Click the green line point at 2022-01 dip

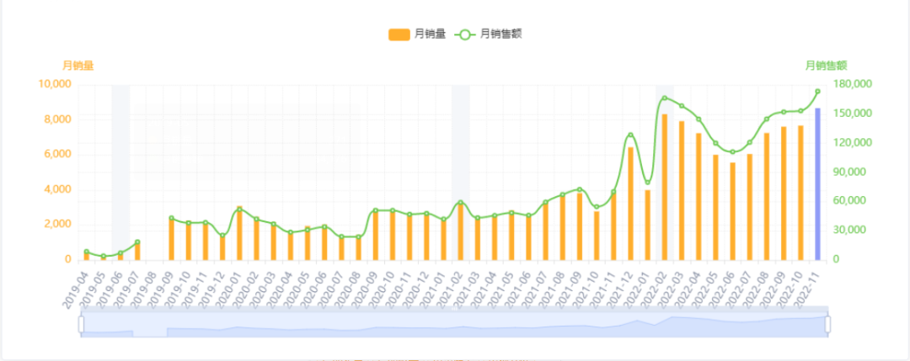click(x=648, y=183)
